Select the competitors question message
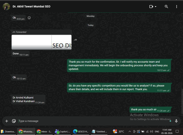The image size is (183, 135). (x=119, y=88)
